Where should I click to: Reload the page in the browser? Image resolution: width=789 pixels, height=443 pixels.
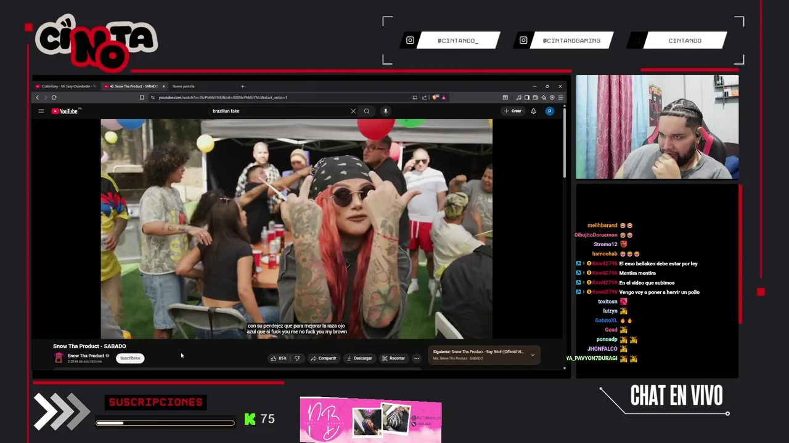point(54,97)
